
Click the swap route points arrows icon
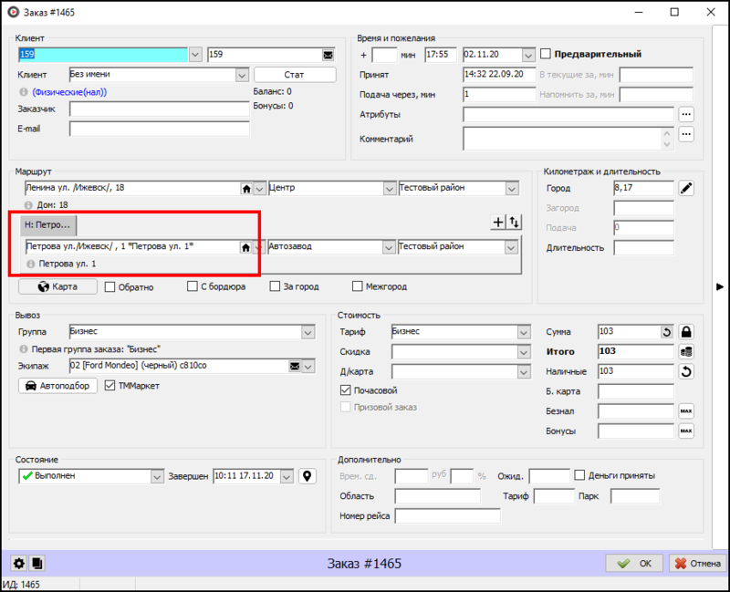coord(514,222)
